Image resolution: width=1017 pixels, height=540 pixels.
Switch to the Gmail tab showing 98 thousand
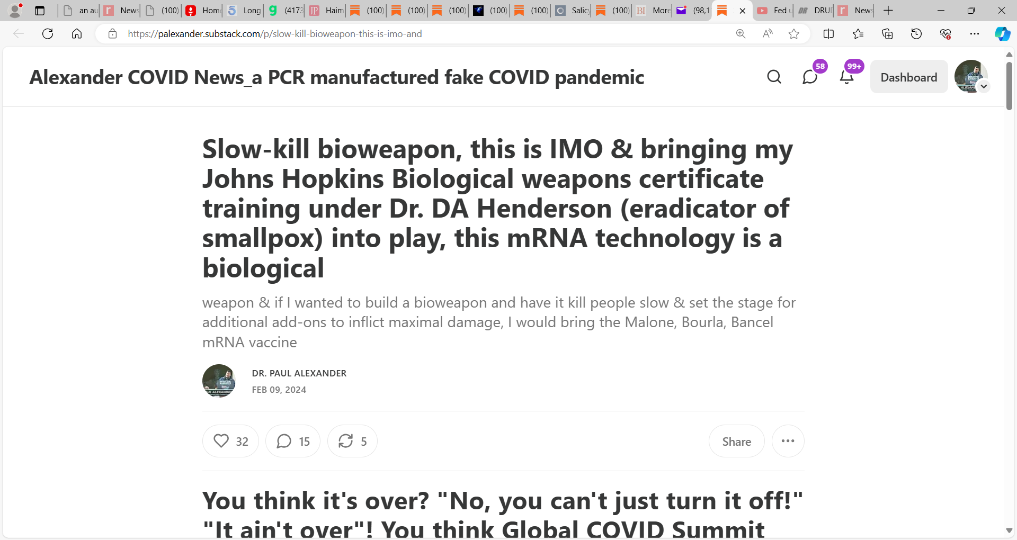point(691,11)
